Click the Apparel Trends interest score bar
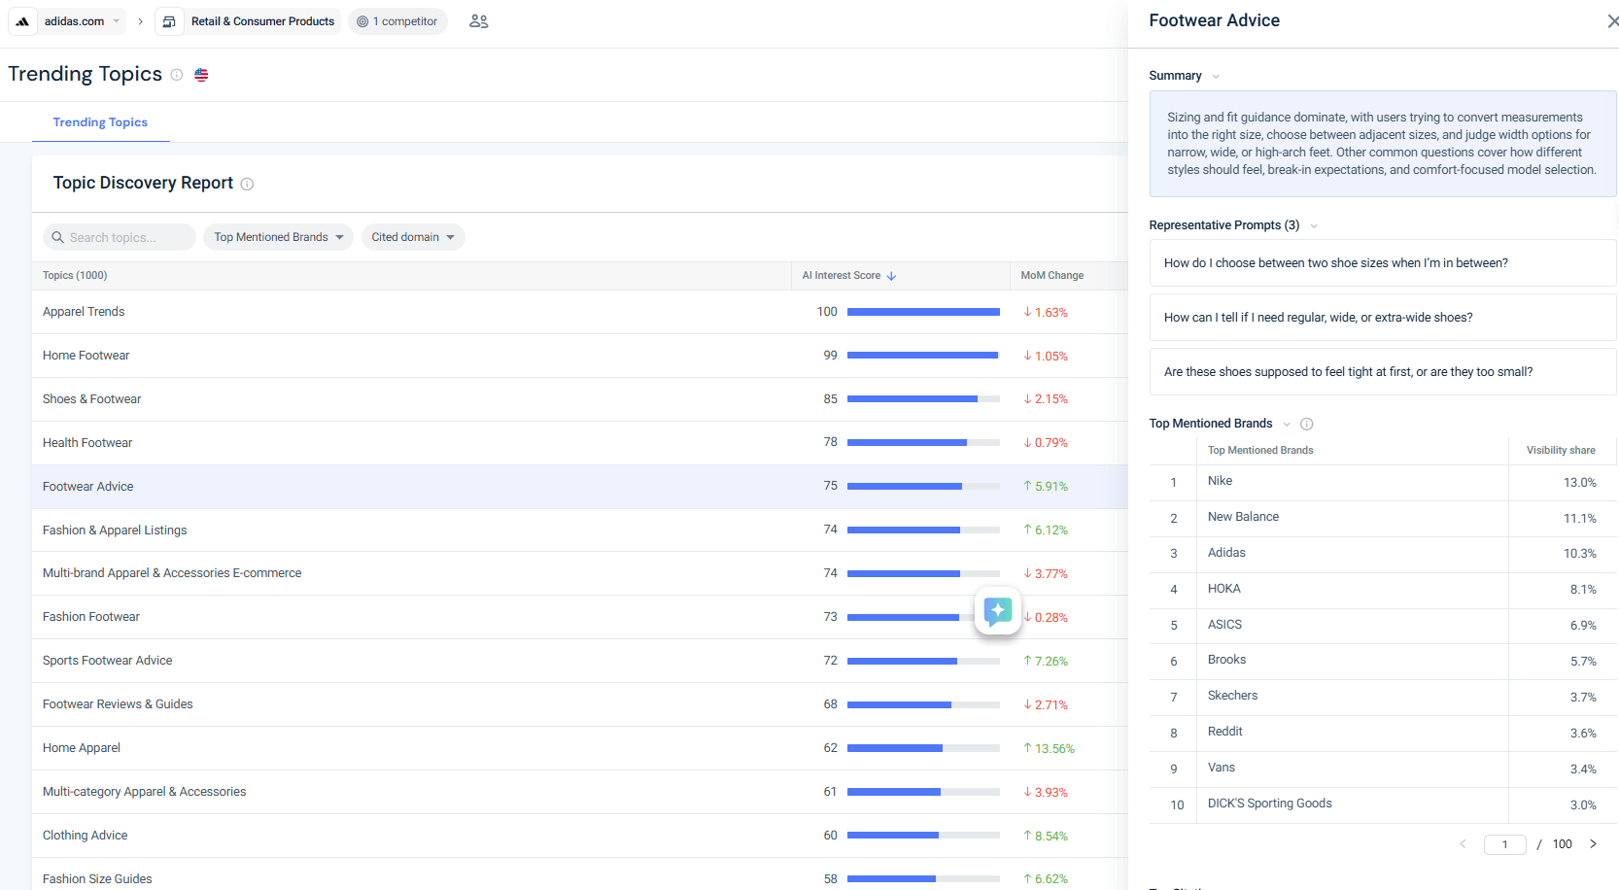1619x890 pixels. pyautogui.click(x=923, y=312)
